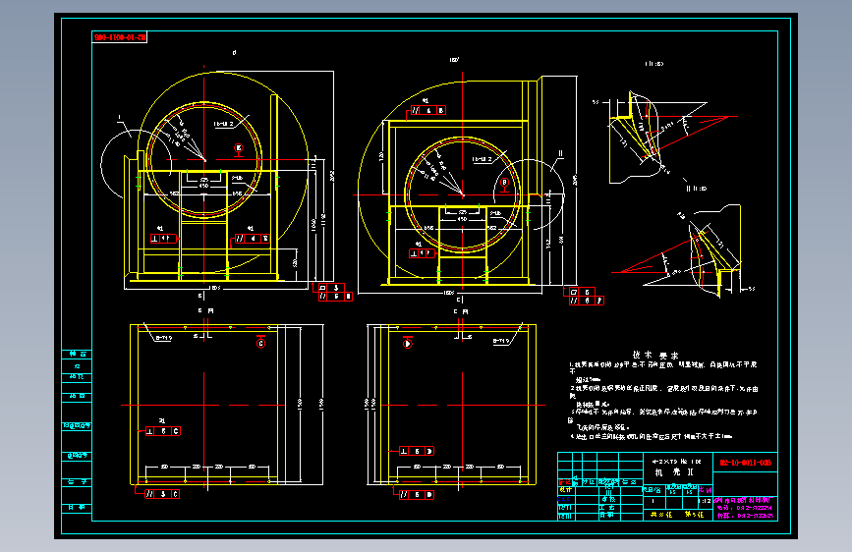Screen dimensions: 852x552
Task: Click the detail view I (1:5) title
Action: click(x=654, y=64)
